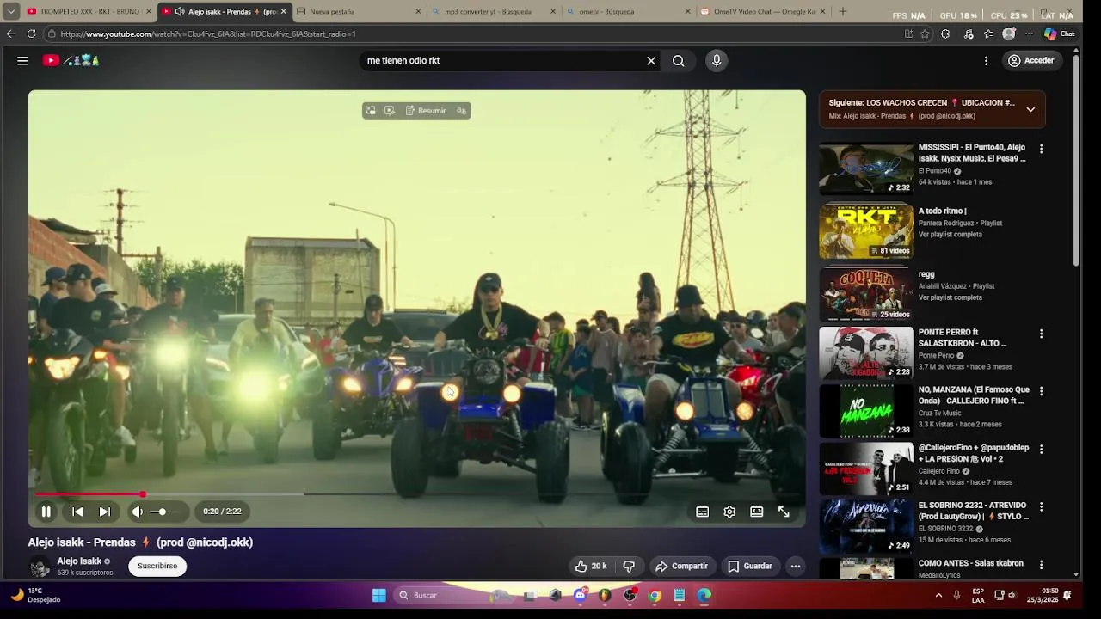The width and height of the screenshot is (1101, 619).
Task: Open a new browser tab with plus
Action: [842, 11]
